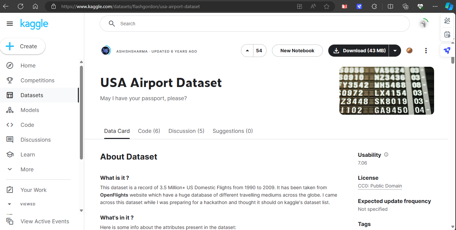This screenshot has width=456, height=230.
Task: Click the New Notebook button
Action: click(x=297, y=51)
